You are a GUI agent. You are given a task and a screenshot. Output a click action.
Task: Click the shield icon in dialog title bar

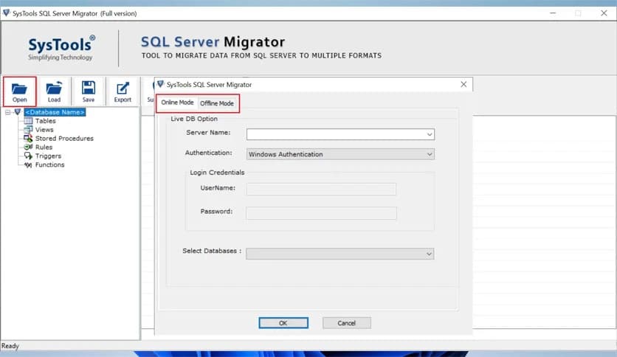[161, 84]
